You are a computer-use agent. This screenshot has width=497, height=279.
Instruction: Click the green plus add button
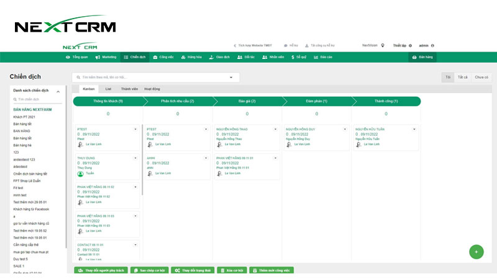[476, 252]
